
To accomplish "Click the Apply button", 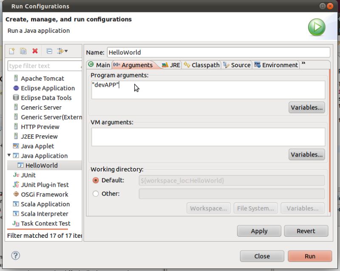I will point(259,231).
